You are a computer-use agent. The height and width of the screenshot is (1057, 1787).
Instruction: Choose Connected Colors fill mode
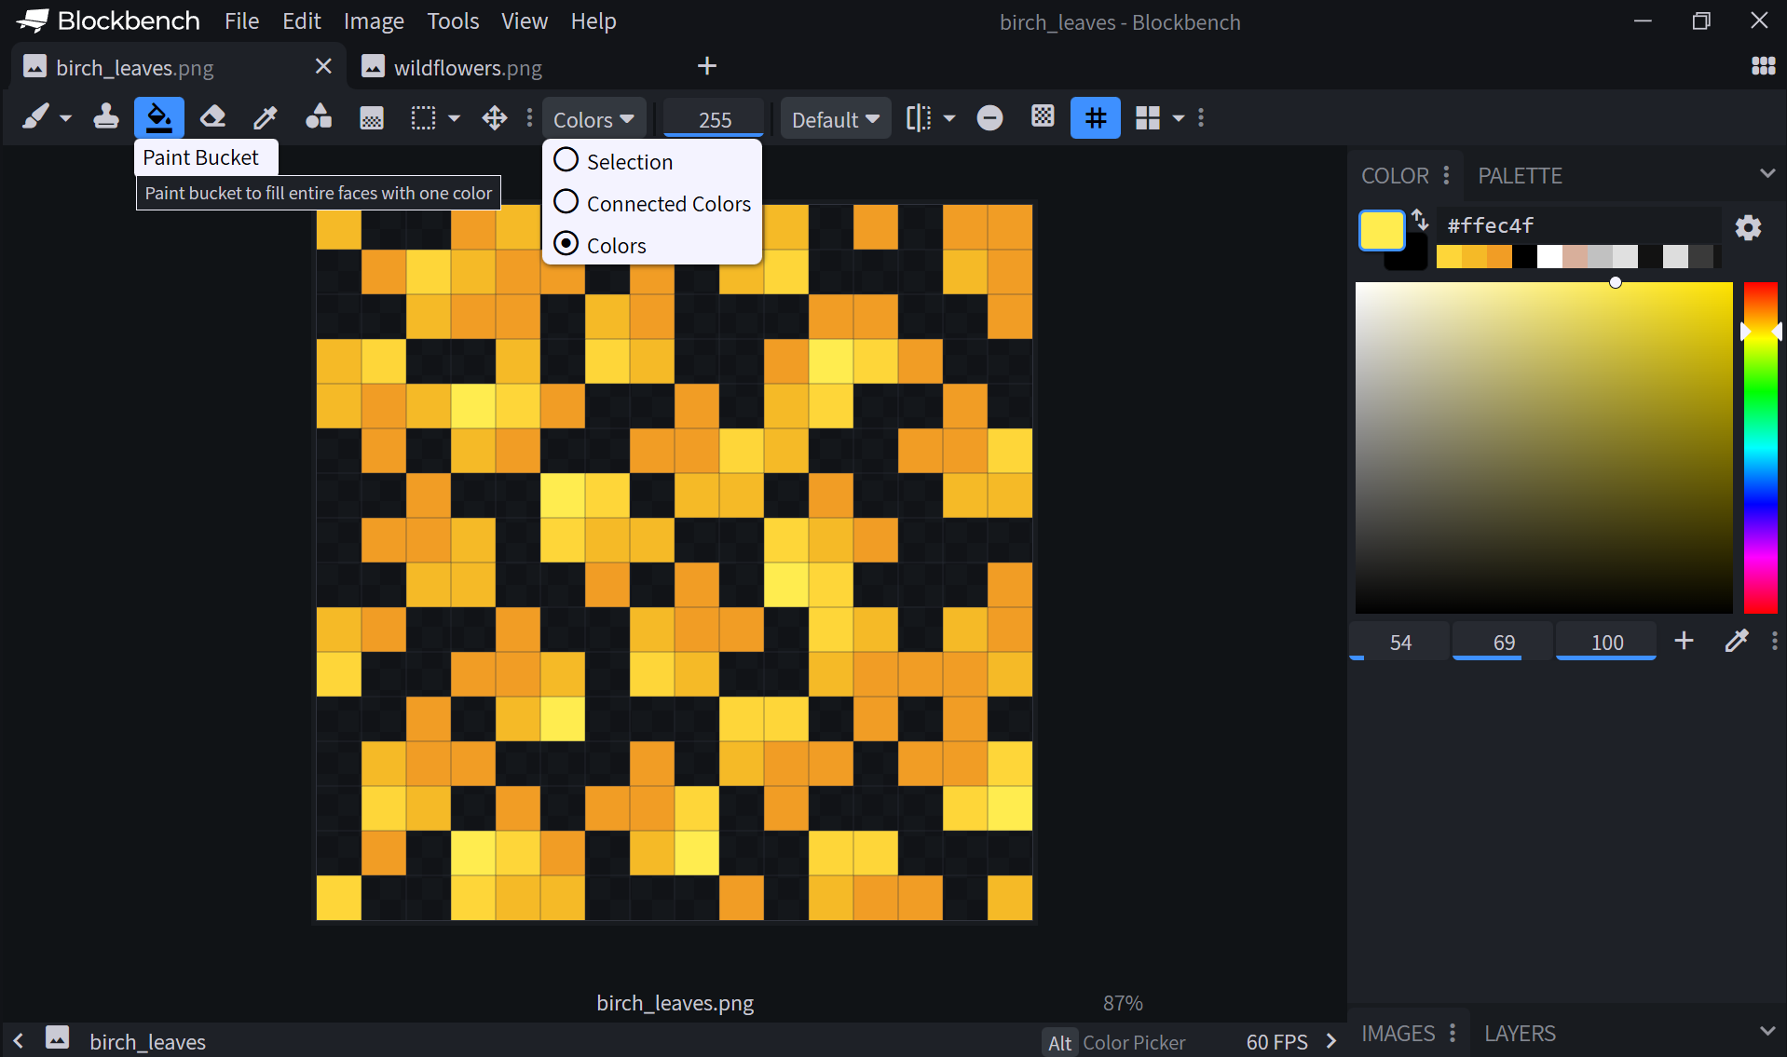tap(652, 203)
